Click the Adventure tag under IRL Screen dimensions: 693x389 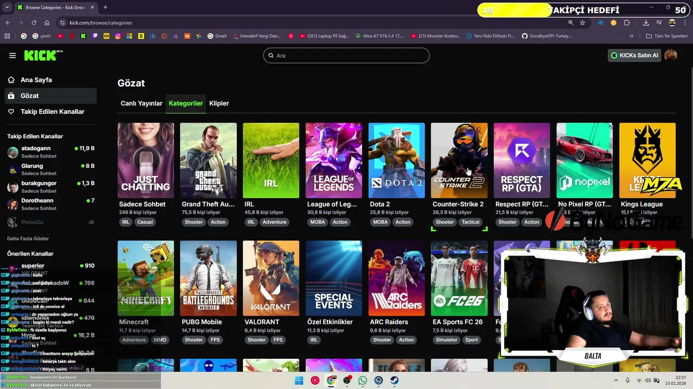(274, 222)
